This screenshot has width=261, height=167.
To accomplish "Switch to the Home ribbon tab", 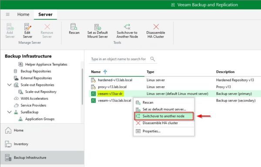I will tap(23, 14).
